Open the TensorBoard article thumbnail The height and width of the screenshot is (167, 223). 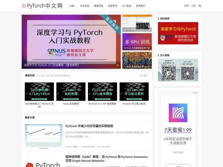point(137,23)
